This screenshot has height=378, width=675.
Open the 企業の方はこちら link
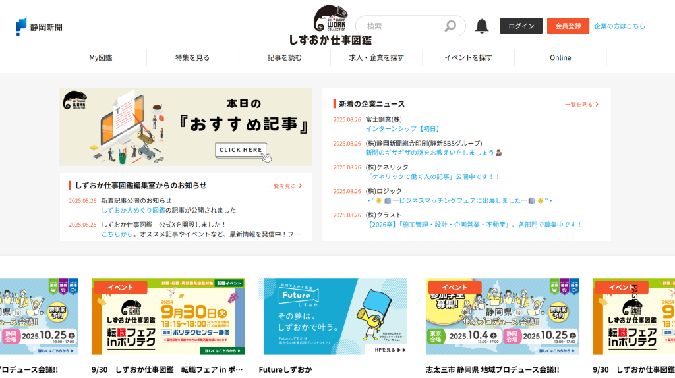pyautogui.click(x=620, y=26)
